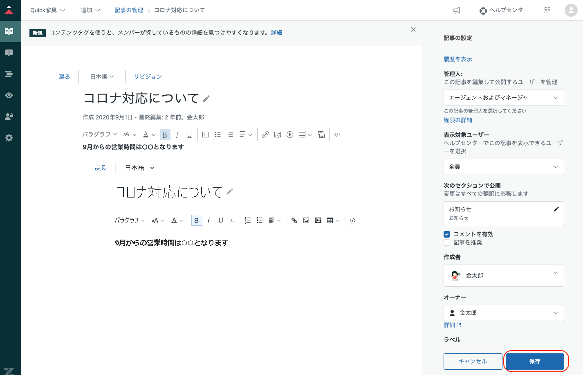Open the オーナー owner dropdown

click(504, 313)
